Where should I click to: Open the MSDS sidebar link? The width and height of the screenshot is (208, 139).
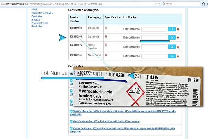[x=34, y=10]
